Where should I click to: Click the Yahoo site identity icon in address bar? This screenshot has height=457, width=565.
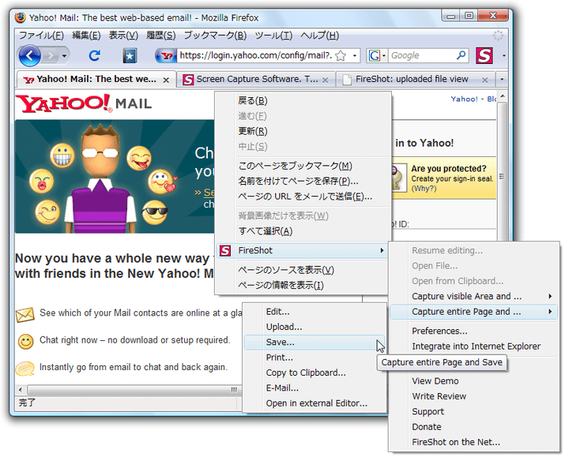(x=166, y=56)
